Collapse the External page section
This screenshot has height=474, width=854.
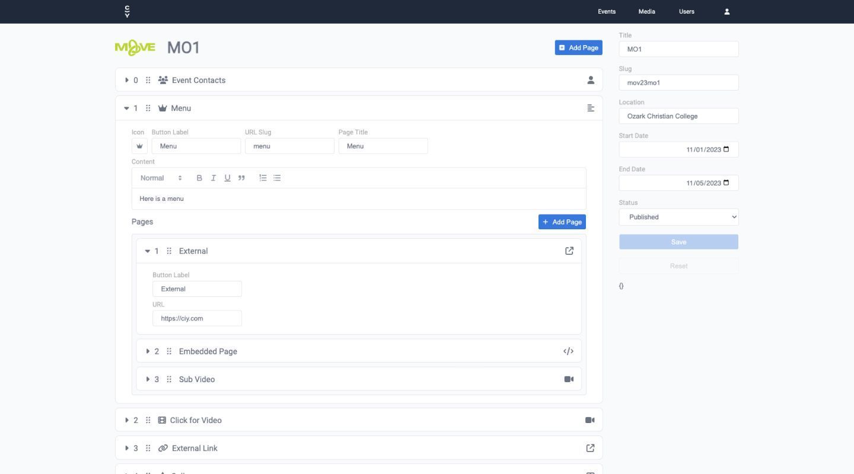tap(148, 251)
